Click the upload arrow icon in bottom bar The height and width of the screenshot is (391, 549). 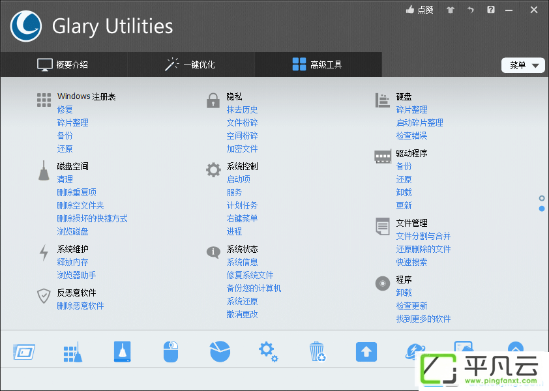[x=366, y=352]
